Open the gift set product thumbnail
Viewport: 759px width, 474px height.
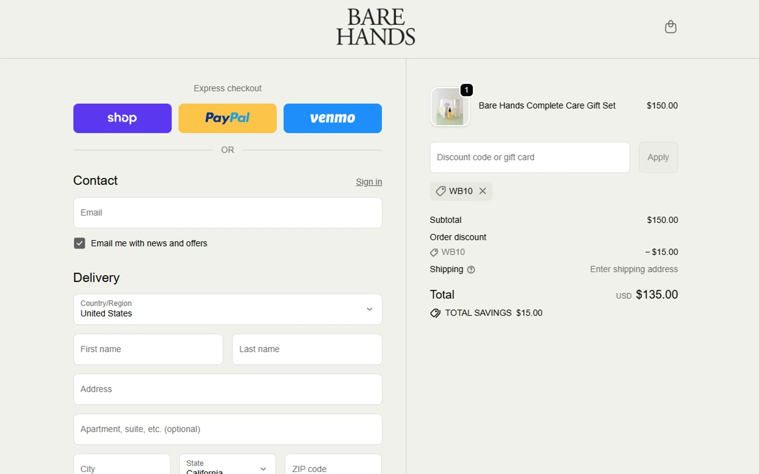450,107
